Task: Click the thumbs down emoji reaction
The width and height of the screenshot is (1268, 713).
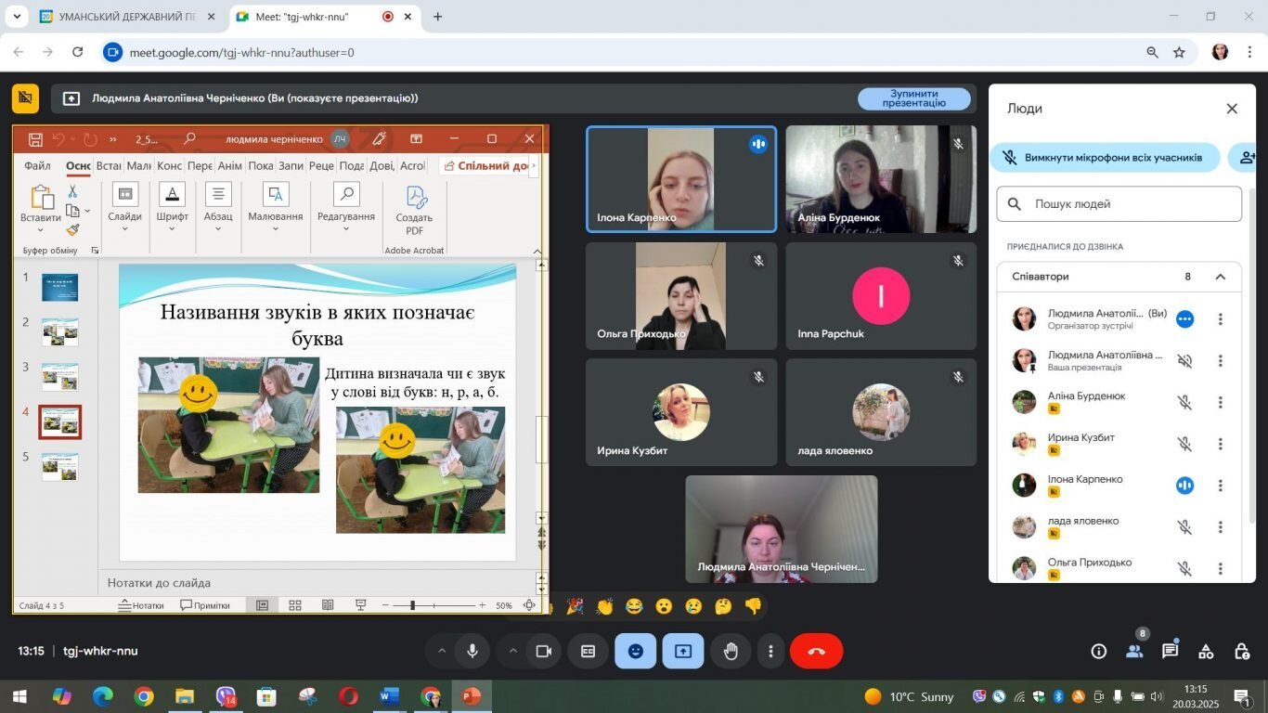Action: [753, 606]
